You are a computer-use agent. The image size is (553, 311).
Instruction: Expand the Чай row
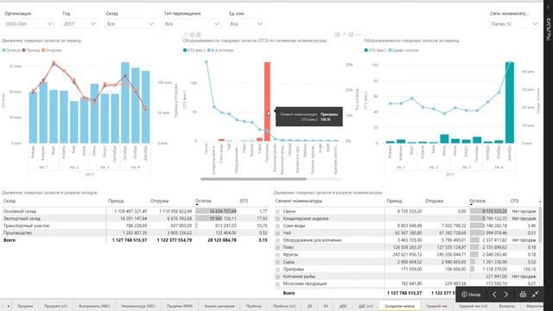point(277,233)
